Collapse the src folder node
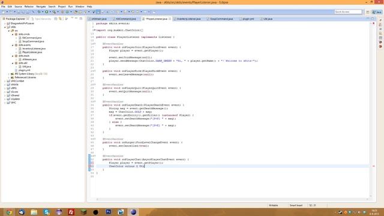The height and width of the screenshot is (216, 384). pyautogui.click(x=9, y=31)
